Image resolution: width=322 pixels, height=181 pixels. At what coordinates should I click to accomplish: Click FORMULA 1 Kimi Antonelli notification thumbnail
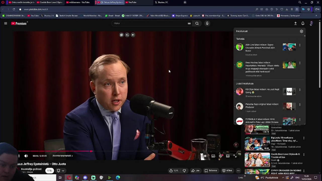(289, 121)
